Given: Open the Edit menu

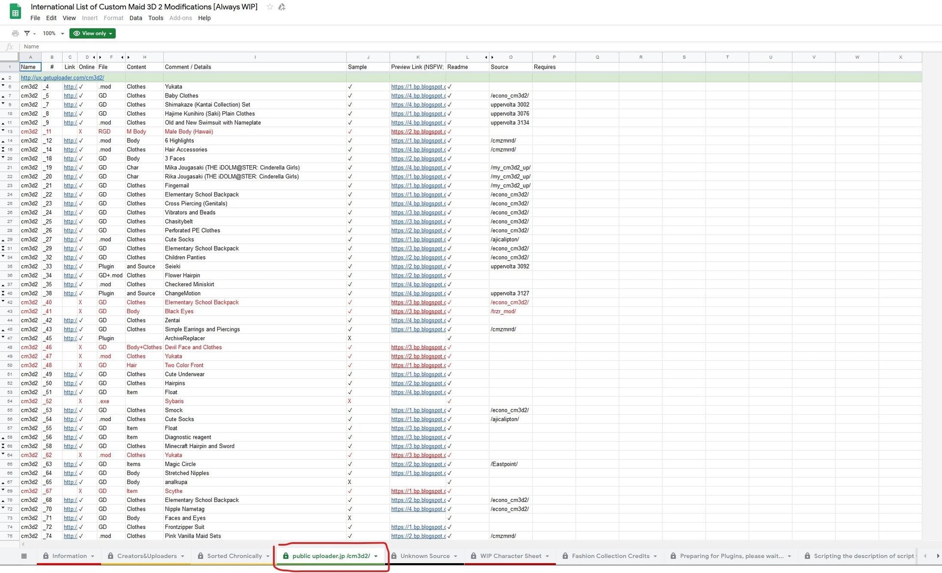Looking at the screenshot, I should [x=52, y=18].
